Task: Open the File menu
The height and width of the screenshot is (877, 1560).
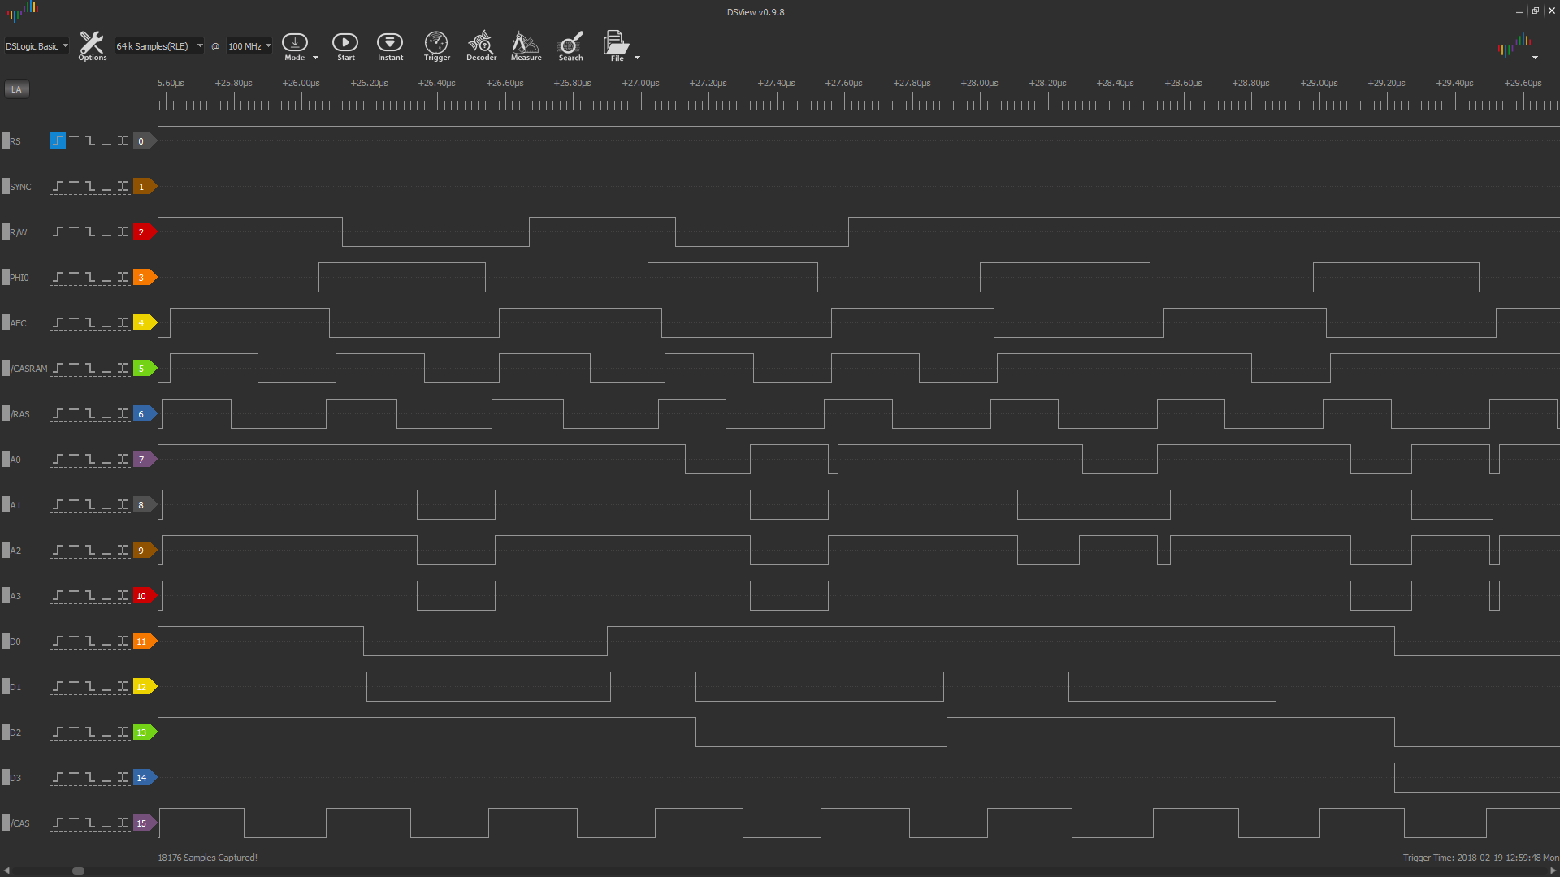Action: point(616,45)
